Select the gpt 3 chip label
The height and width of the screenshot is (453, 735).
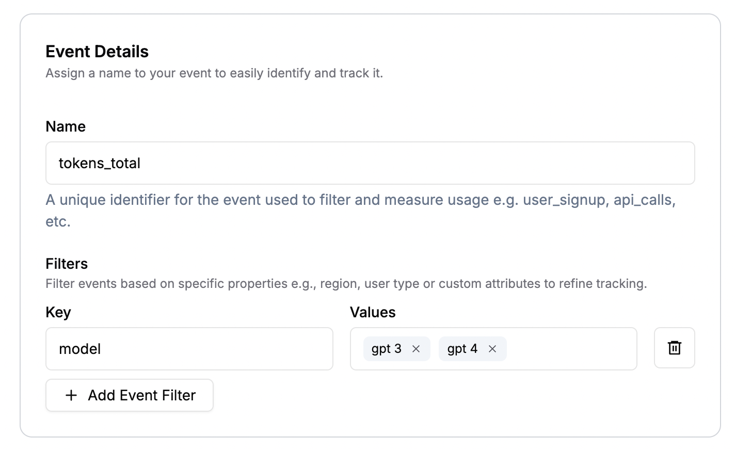pos(386,349)
